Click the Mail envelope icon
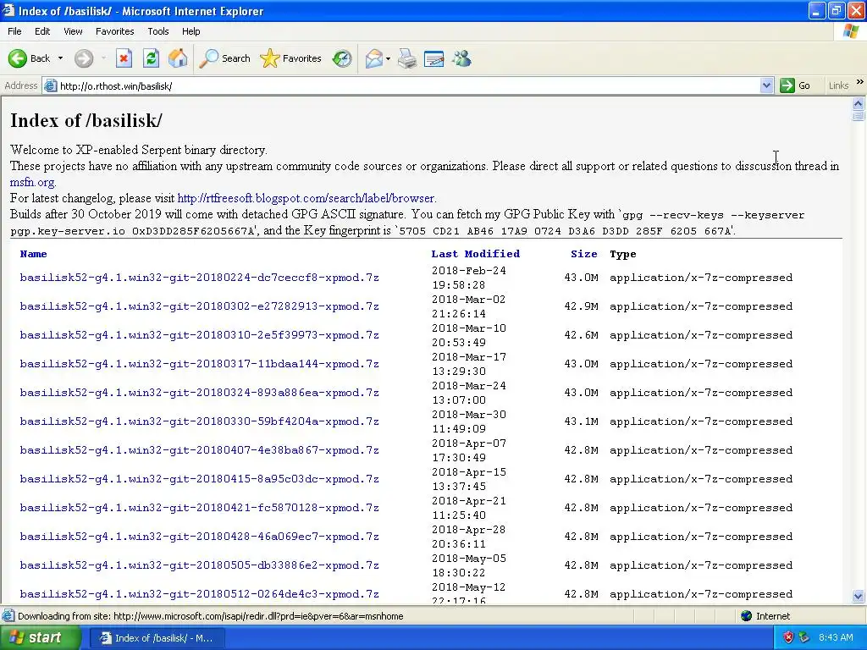 [373, 58]
